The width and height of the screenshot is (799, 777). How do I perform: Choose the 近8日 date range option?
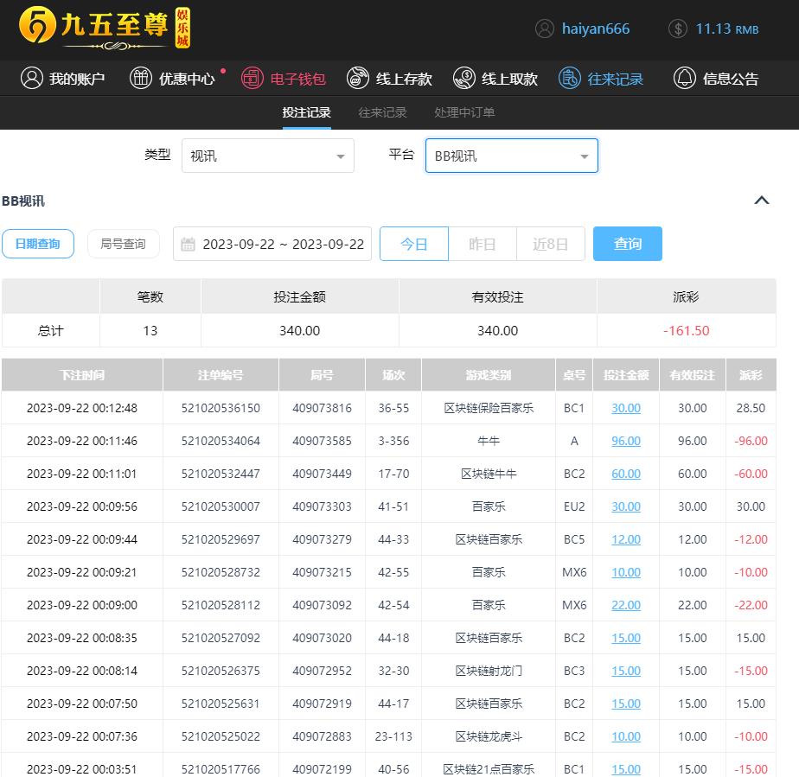551,244
